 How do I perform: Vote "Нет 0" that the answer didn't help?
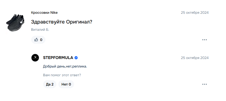(x=66, y=84)
